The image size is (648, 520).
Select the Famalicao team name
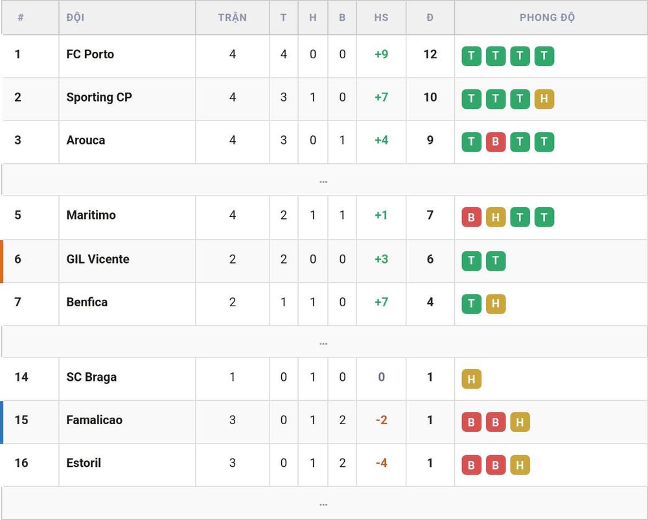click(x=94, y=420)
